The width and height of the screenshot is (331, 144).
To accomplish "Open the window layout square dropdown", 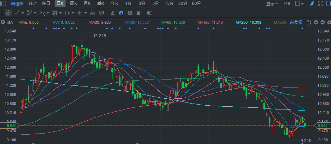I will tap(299, 3).
